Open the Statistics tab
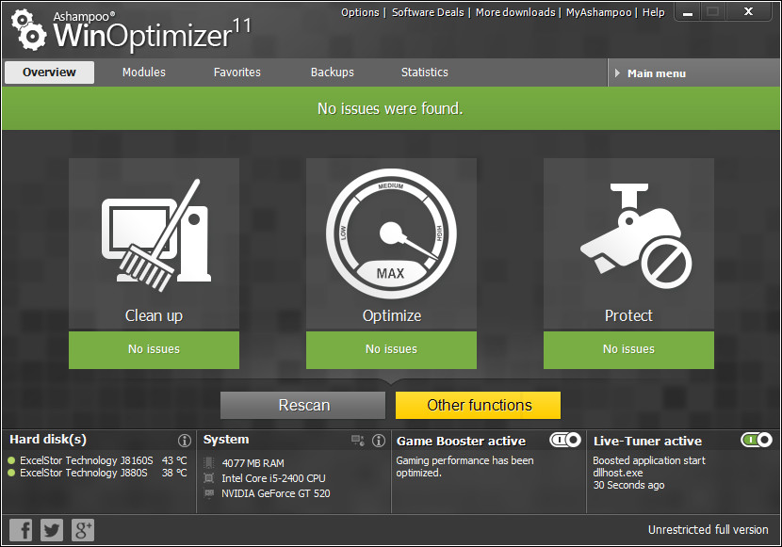This screenshot has height=547, width=782. [x=425, y=72]
